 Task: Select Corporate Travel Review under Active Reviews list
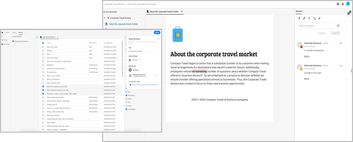click(x=21, y=41)
